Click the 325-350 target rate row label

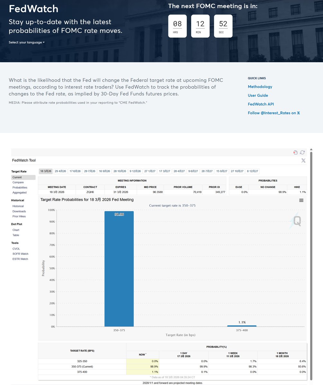tap(82, 361)
